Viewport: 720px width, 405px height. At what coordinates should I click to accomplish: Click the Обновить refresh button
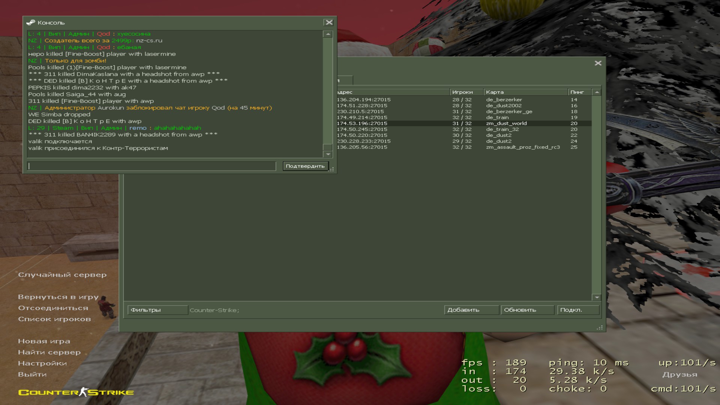(x=527, y=310)
